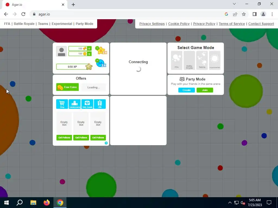Open the Leaderboards icon

coord(75,104)
